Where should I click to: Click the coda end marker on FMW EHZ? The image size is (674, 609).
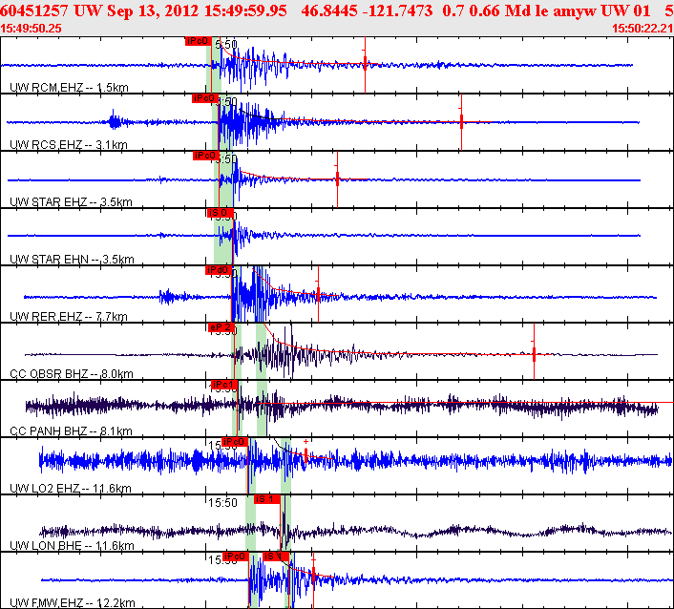coord(313,575)
